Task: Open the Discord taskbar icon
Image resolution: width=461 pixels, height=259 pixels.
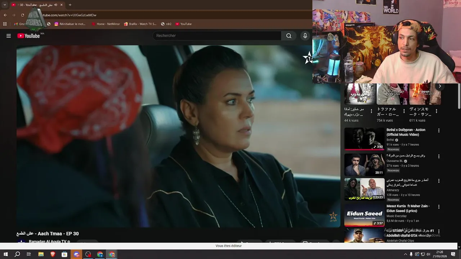Action: 76,254
